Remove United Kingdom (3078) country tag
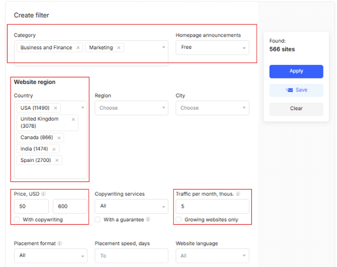This screenshot has width=337, height=267. pyautogui.click(x=73, y=119)
